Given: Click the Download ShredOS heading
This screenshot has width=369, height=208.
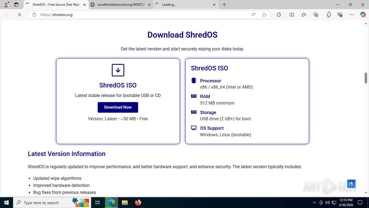Looking at the screenshot, I should coord(182,35).
